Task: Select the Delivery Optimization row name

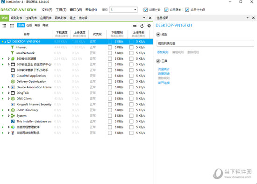Action: pyautogui.click(x=31, y=81)
